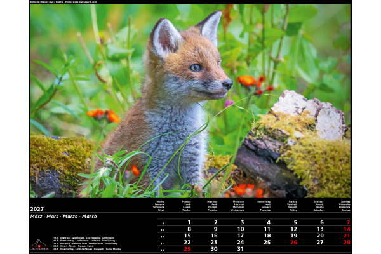Select date 19 in the calendar
The width and height of the screenshot is (381, 254).
click(294, 236)
